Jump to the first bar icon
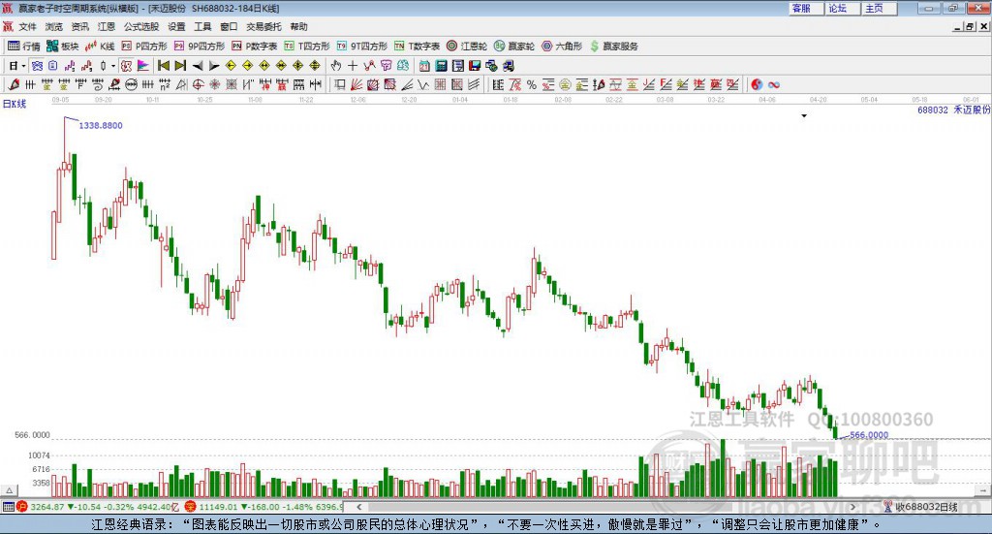 163,66
